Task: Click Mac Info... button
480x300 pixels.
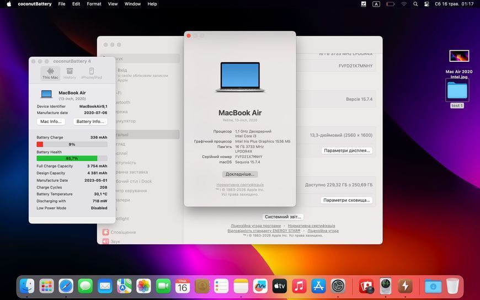Action: (51, 121)
